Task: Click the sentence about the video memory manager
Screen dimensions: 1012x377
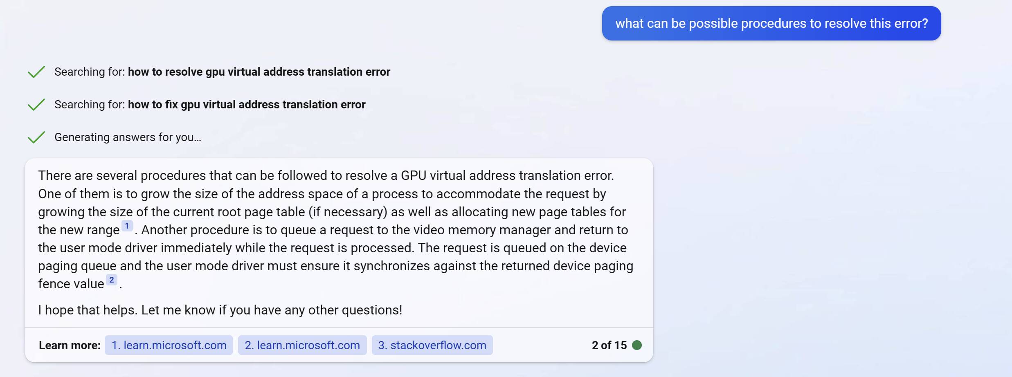Action: [385, 230]
